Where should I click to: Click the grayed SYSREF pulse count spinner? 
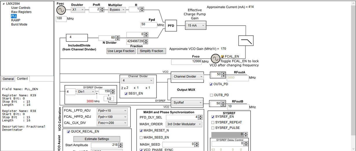click(x=230, y=135)
